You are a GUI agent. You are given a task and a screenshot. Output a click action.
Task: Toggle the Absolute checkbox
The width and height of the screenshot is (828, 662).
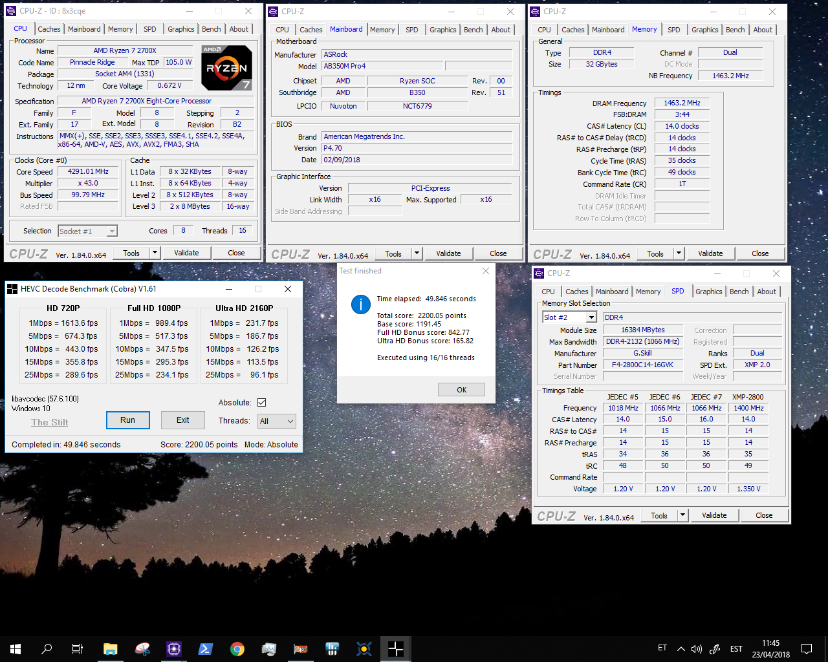262,402
